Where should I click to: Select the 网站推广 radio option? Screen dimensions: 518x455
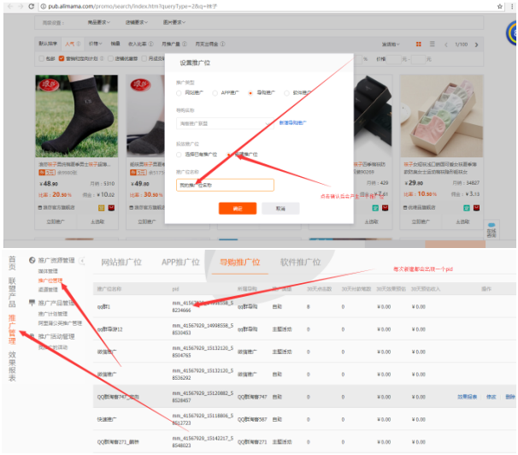pyautogui.click(x=179, y=92)
